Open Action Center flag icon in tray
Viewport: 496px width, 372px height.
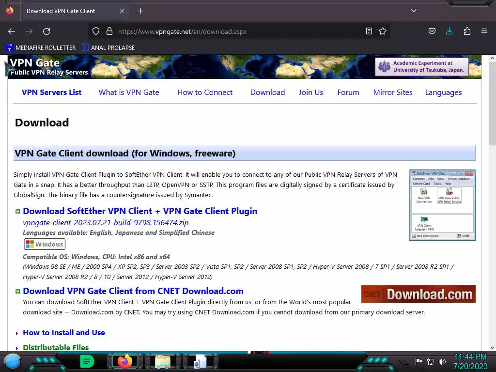(x=418, y=361)
